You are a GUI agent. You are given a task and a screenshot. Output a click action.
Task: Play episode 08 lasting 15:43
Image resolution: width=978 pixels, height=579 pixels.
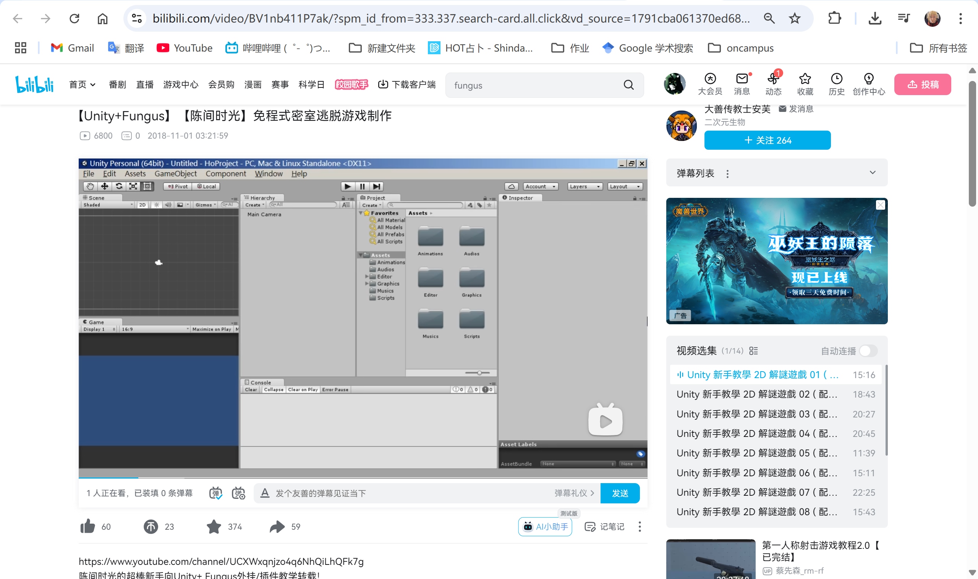pyautogui.click(x=777, y=511)
